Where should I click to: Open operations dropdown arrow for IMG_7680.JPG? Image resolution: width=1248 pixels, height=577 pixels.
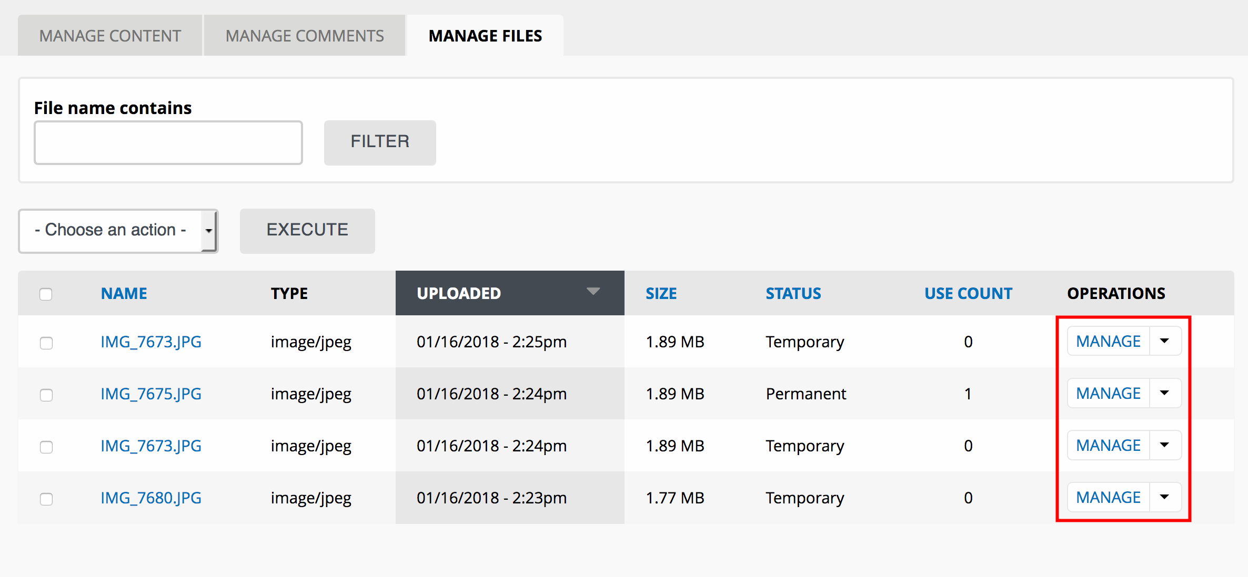click(1164, 497)
